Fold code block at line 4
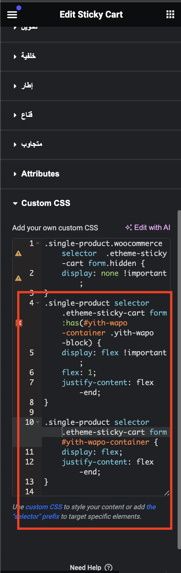Viewport: 181px width, 573px height. coord(37,303)
